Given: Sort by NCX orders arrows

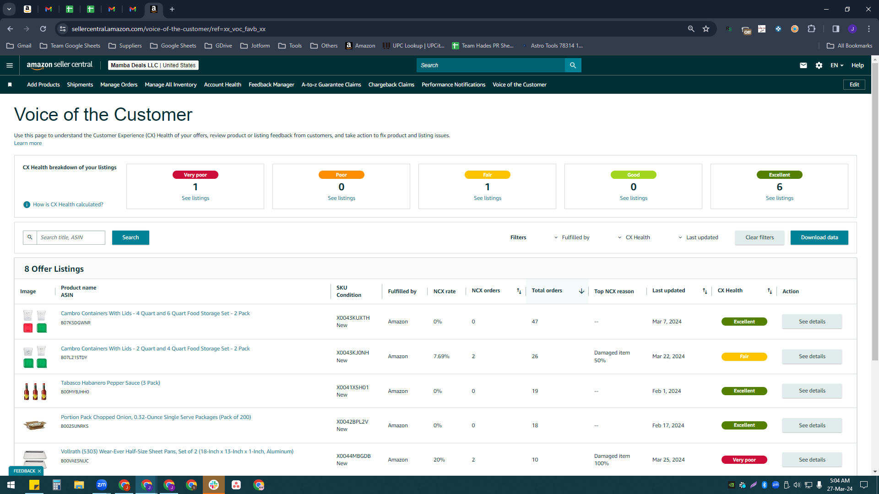Looking at the screenshot, I should pyautogui.click(x=519, y=291).
